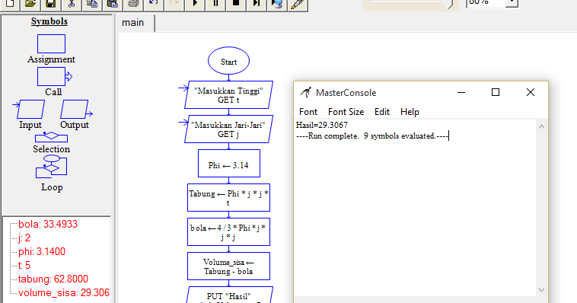Maximize the MasterConsole window
The height and width of the screenshot is (303, 577).
tap(496, 92)
